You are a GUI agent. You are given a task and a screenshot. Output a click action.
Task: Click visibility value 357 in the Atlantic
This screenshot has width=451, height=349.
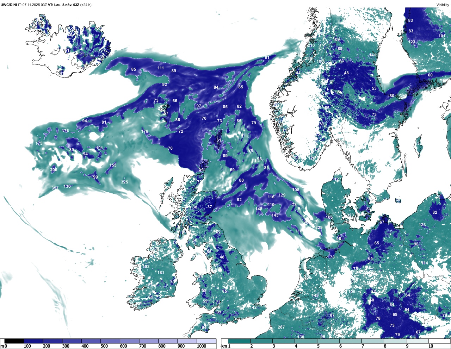(55, 188)
